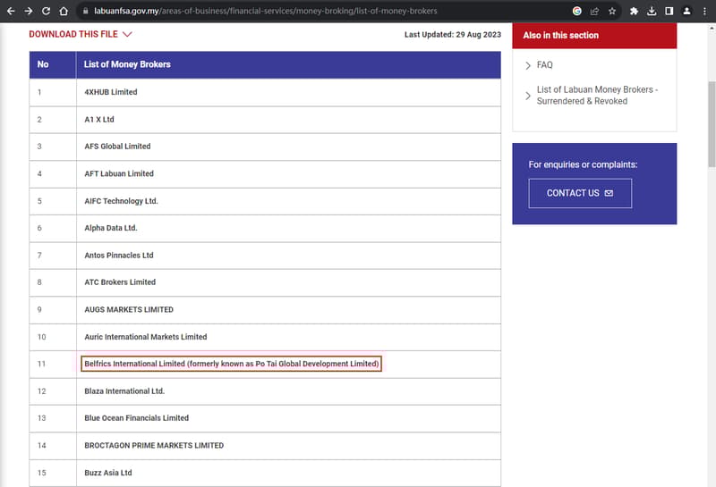The height and width of the screenshot is (487, 716).
Task: Click the page vertical scrollbar
Action: (x=711, y=107)
